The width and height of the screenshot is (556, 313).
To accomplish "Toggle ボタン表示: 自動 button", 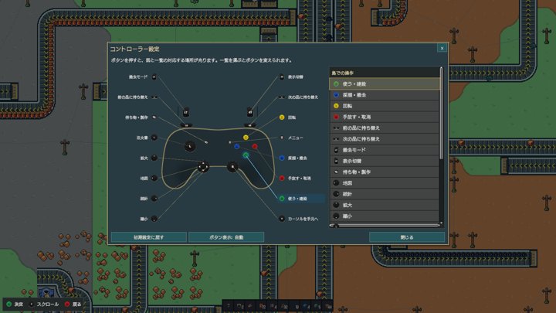I will (226, 237).
